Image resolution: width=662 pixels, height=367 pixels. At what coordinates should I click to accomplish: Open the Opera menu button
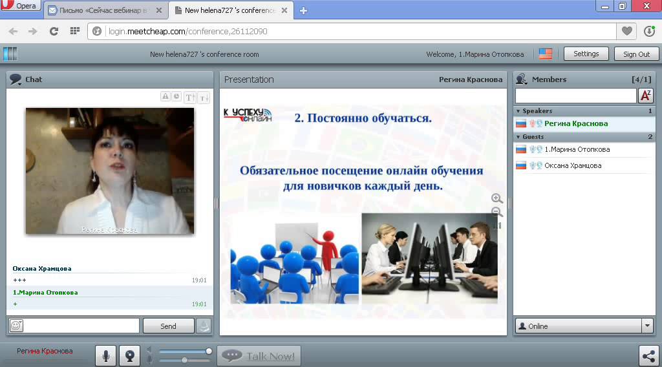(x=20, y=5)
